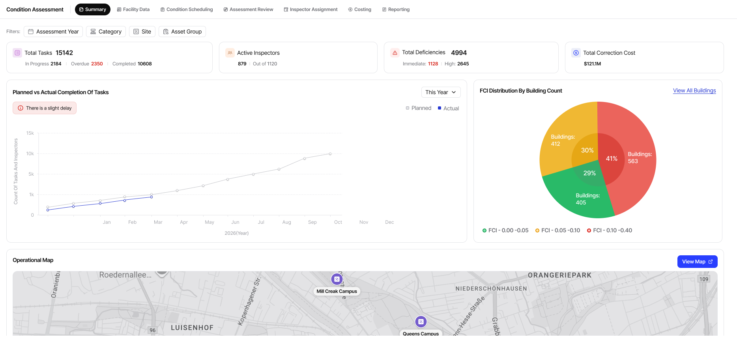Click the Total Tasks 15142 figure
Image resolution: width=737 pixels, height=340 pixels.
click(64, 53)
